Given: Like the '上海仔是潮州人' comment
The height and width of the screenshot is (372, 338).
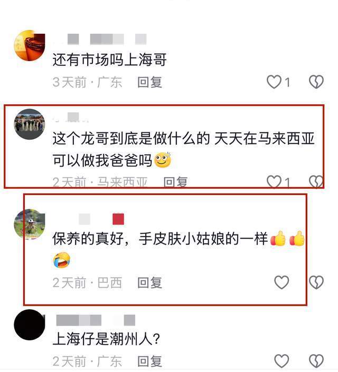Looking at the screenshot, I should click(x=281, y=361).
